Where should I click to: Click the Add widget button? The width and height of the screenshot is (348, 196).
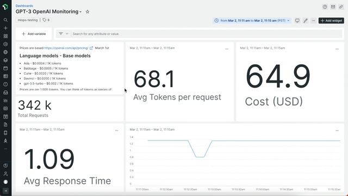[331, 21]
